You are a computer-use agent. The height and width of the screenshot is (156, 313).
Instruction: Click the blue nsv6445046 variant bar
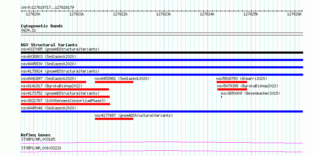162,111
